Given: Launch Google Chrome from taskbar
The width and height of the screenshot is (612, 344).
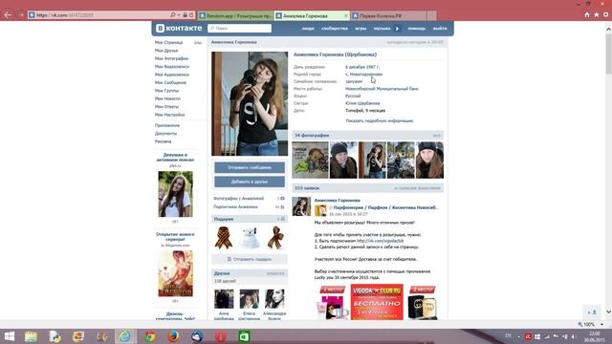Looking at the screenshot, I should 149,336.
